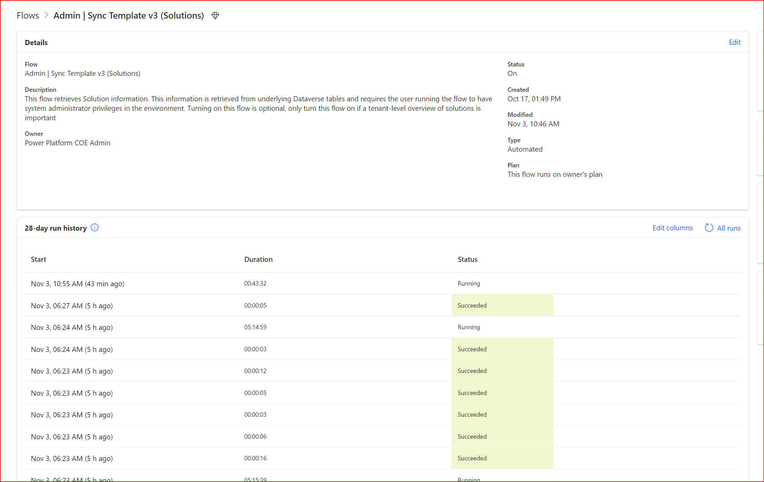Click the flow name Admin Sync Template v3
Image resolution: width=764 pixels, height=482 pixels.
(x=82, y=73)
